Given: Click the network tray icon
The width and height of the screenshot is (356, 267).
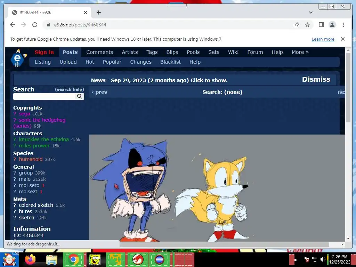Looking at the screenshot, I should [314, 259].
